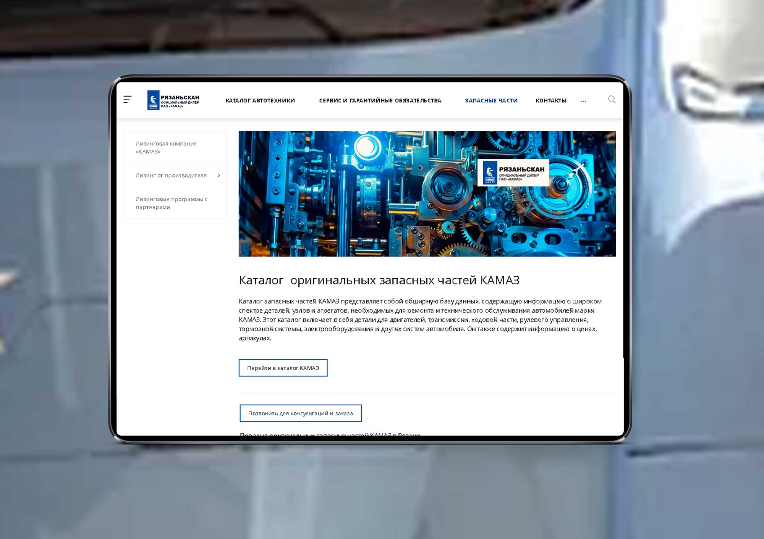Click the catalog description paragraph text
The width and height of the screenshot is (764, 539).
[420, 320]
